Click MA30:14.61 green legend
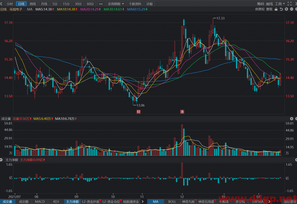 coord(114,9)
